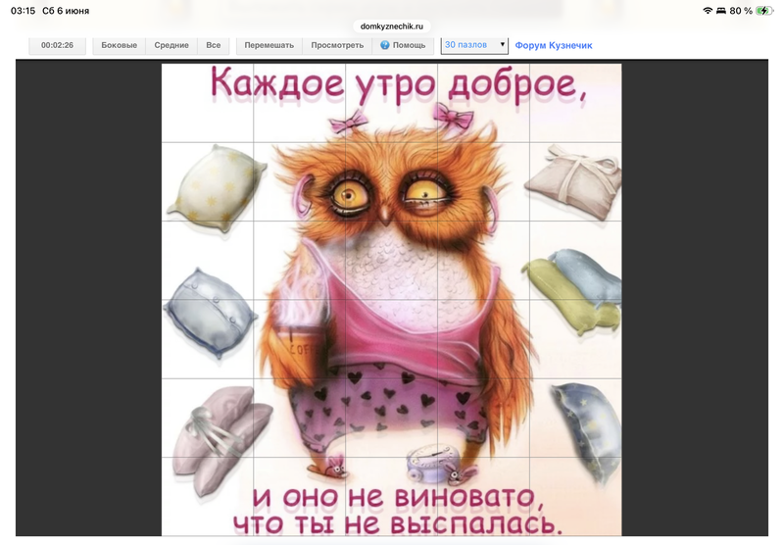The image size is (784, 545).
Task: Preview the image with Просмотреть button
Action: (337, 45)
